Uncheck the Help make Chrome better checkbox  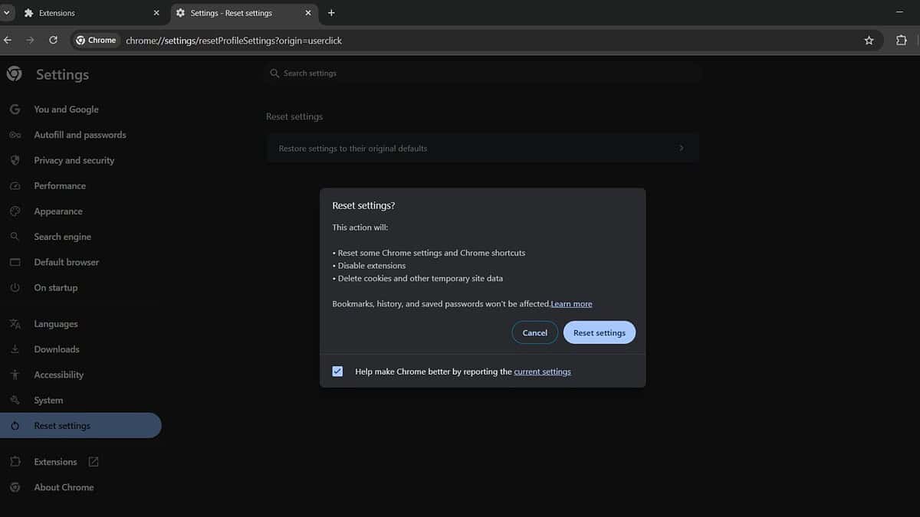point(337,371)
